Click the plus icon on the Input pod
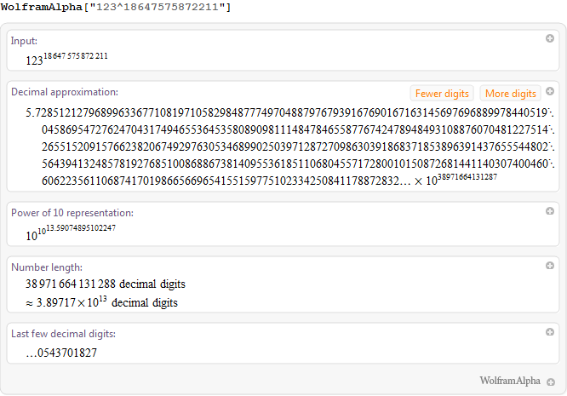 pos(550,38)
